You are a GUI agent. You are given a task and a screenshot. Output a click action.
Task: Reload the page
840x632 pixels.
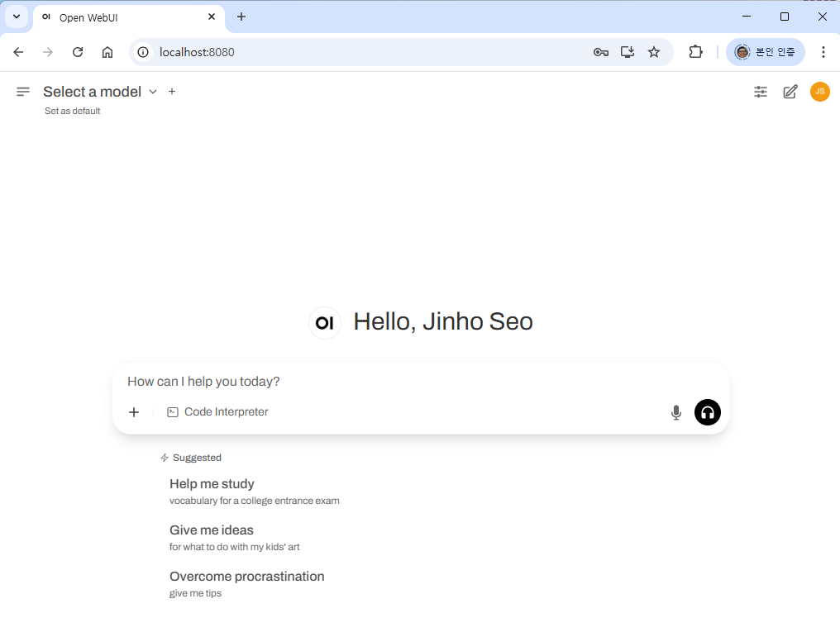click(78, 52)
